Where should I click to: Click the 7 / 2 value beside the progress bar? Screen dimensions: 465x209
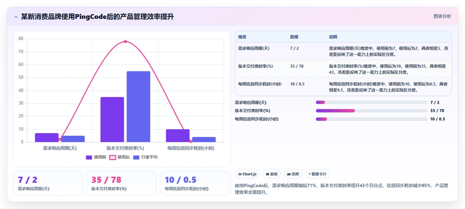tap(435, 103)
